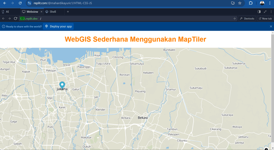
Task: Collapse the pane with arrows icon
Action: [265, 12]
